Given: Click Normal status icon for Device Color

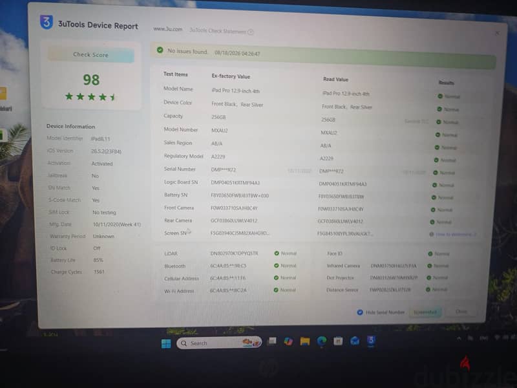Looking at the screenshot, I should click(439, 109).
